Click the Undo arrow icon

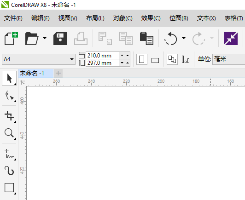[171, 38]
